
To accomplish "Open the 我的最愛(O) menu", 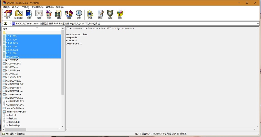I will [37, 7].
